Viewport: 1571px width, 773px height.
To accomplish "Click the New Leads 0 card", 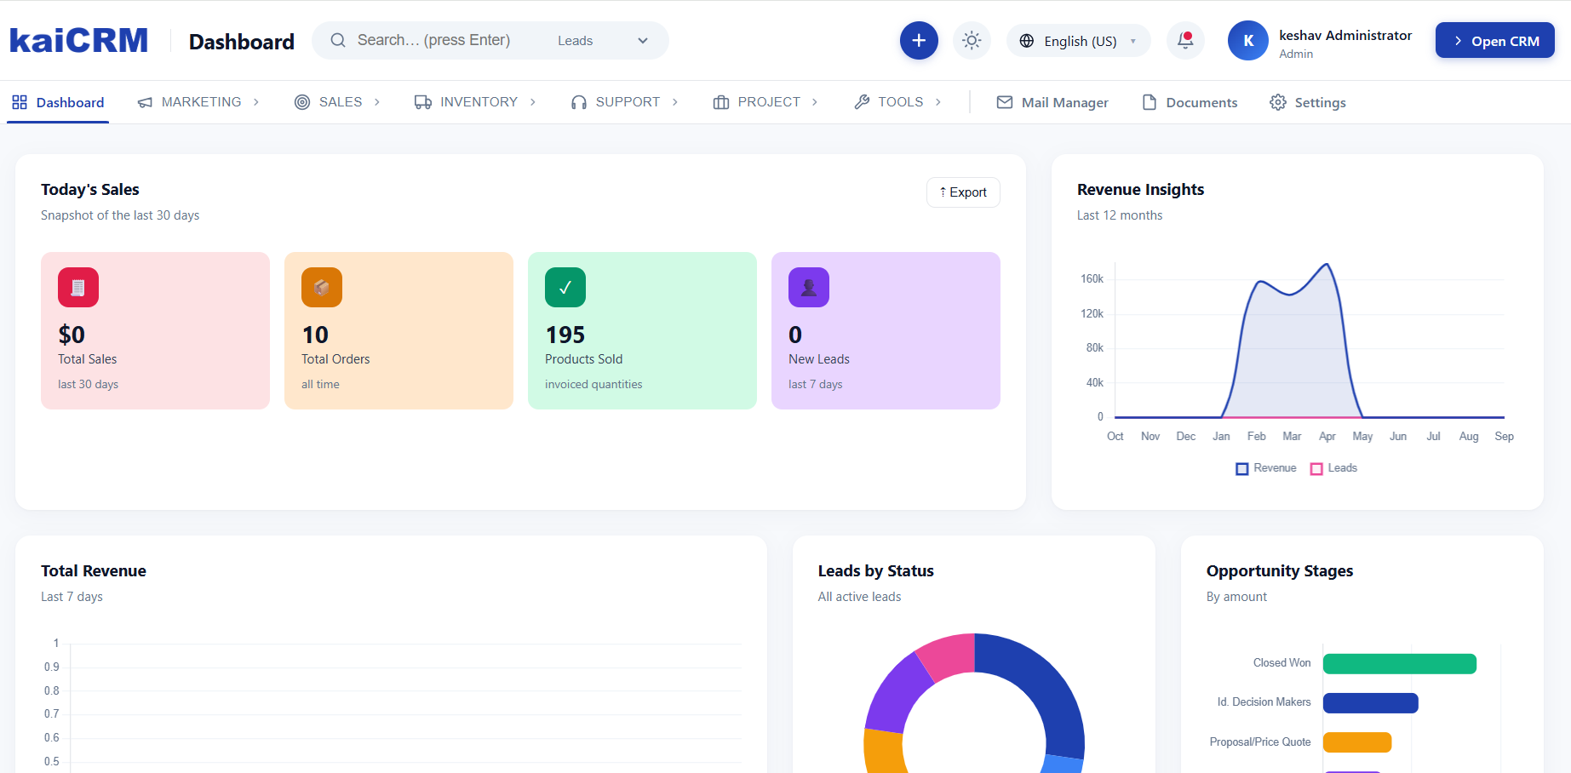I will [x=886, y=330].
